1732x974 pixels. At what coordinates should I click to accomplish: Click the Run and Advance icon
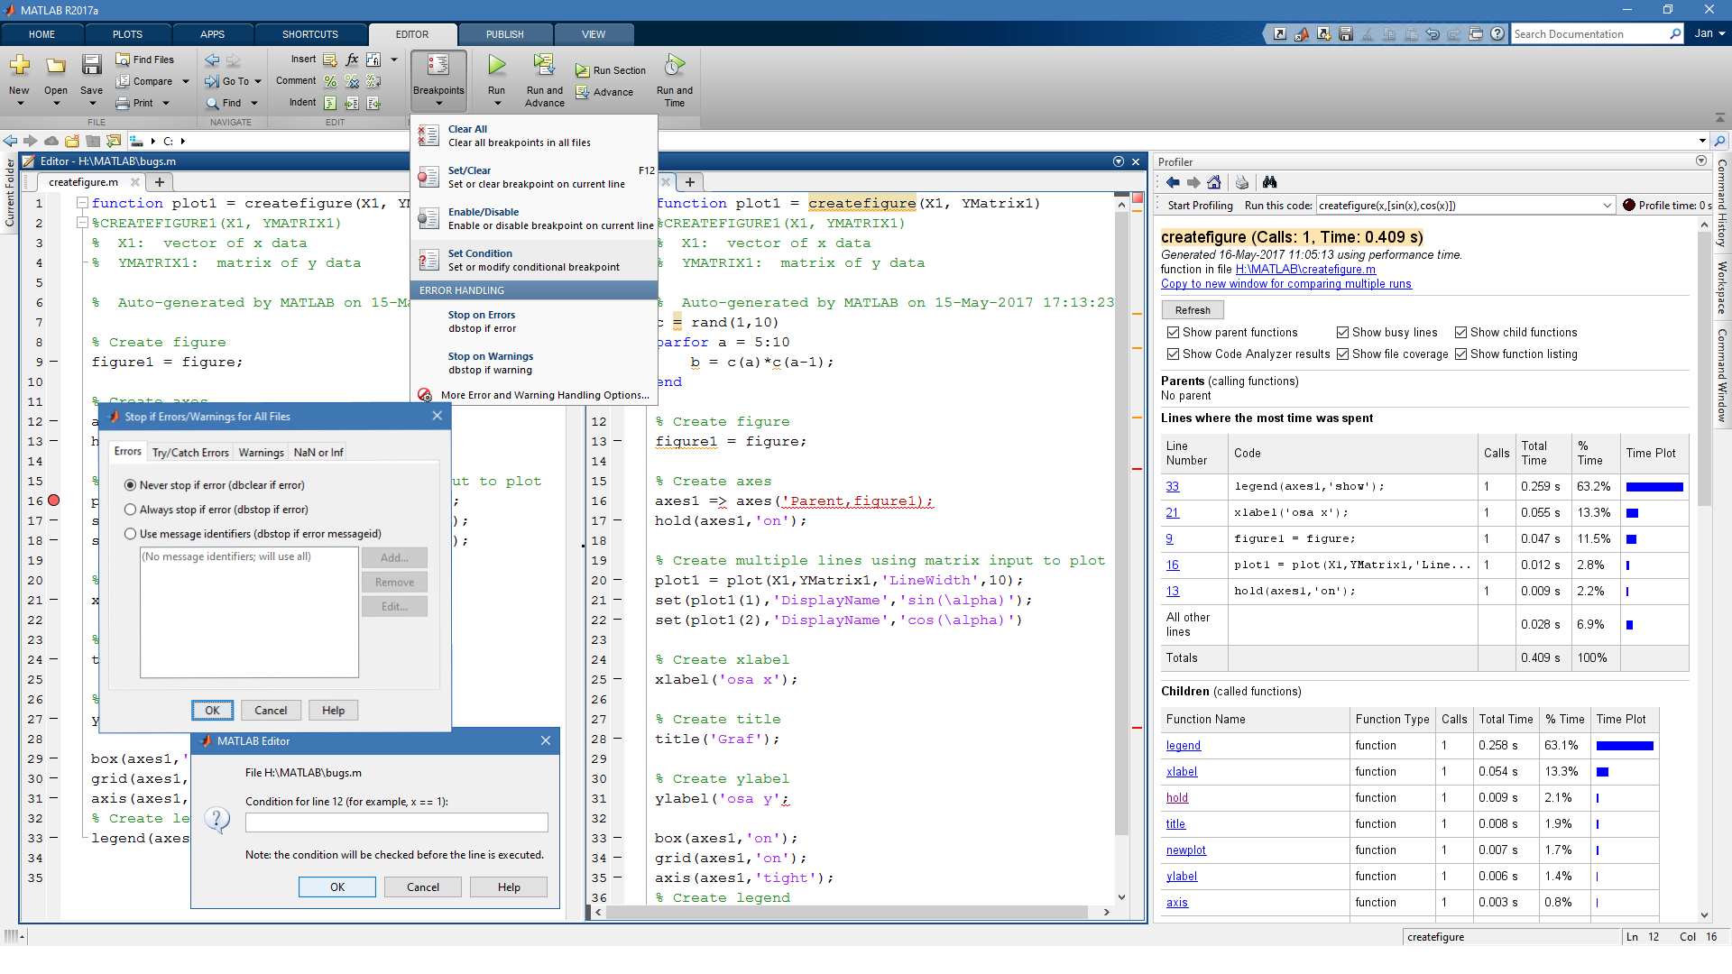544,65
